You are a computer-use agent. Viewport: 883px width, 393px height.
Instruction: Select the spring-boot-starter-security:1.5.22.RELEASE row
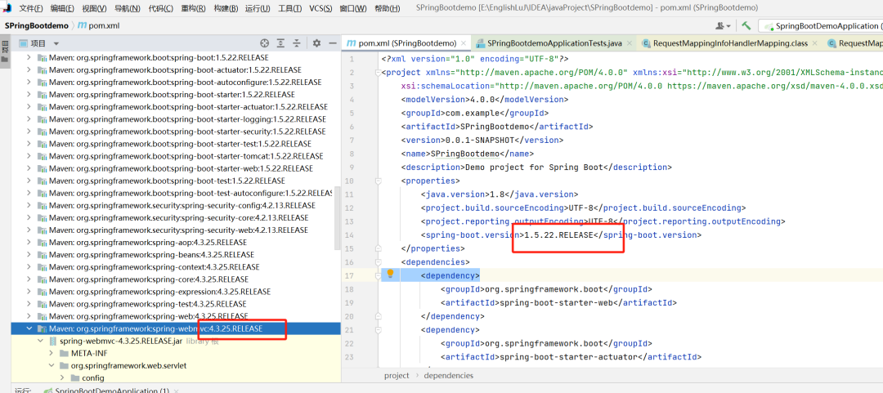pos(175,132)
